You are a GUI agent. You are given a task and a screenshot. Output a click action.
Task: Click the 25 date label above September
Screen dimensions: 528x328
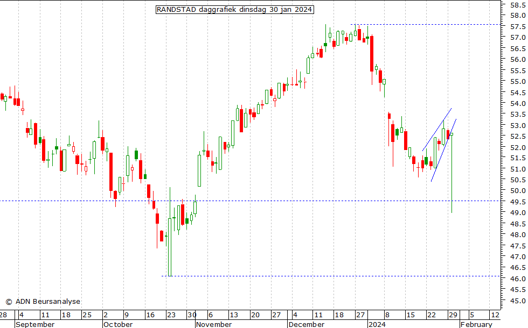point(87,315)
